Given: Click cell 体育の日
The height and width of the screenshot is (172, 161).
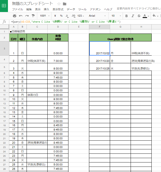Looking at the screenshot, I should pyautogui.click(x=37, y=95).
